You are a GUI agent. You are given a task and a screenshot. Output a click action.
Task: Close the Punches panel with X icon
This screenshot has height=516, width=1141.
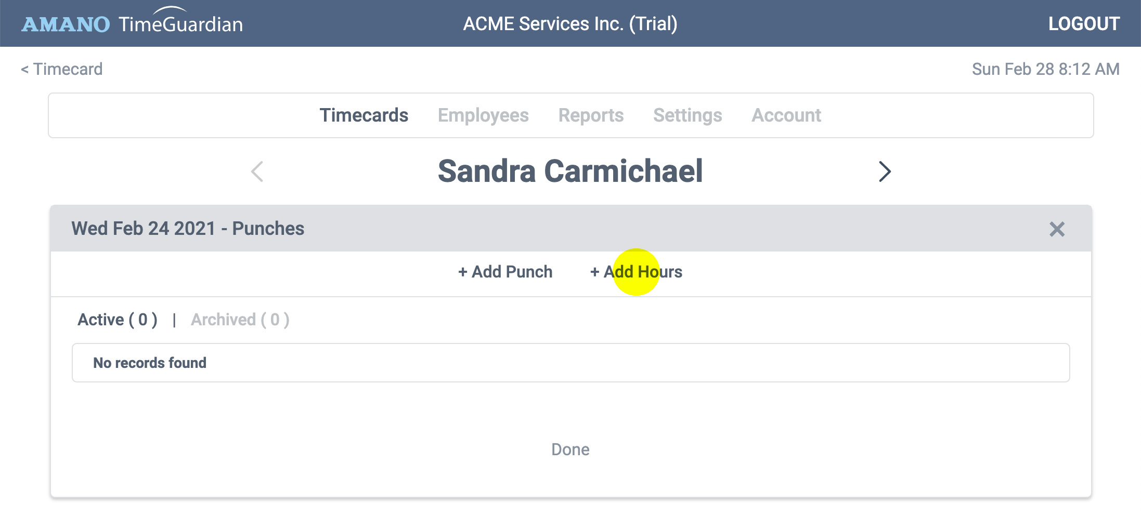[1057, 229]
